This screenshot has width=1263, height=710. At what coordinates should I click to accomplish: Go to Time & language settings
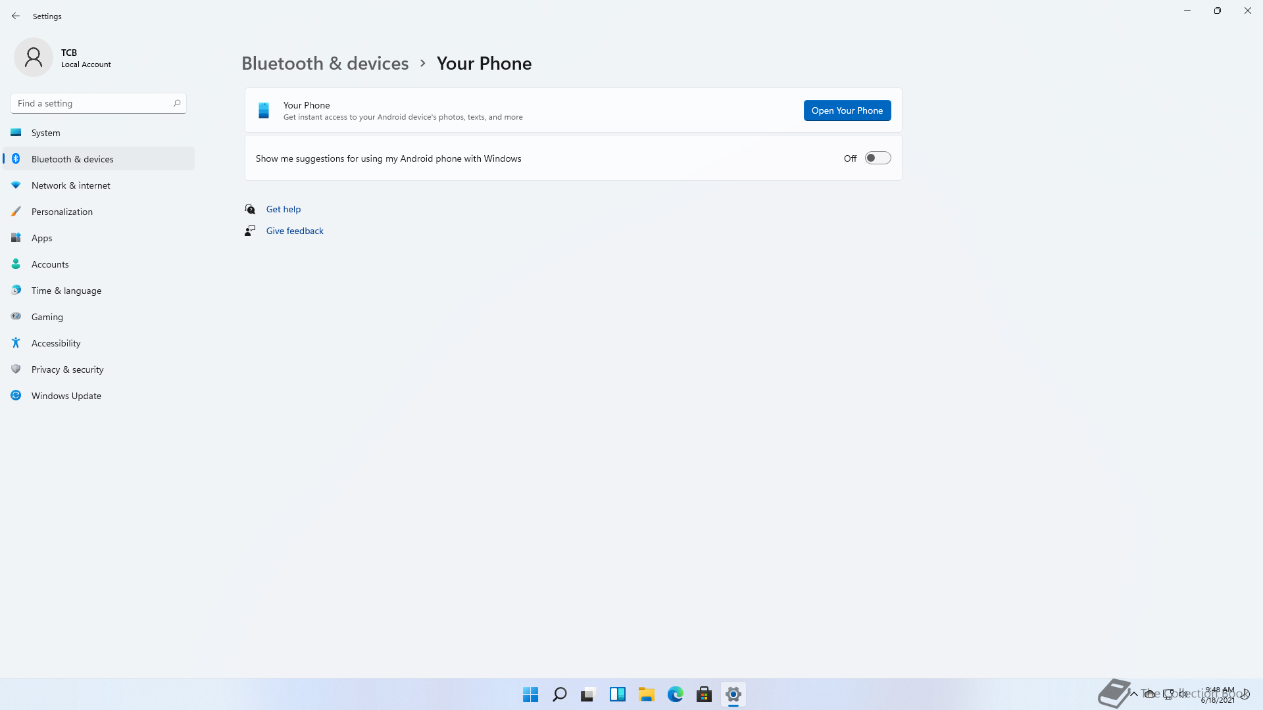(99, 291)
